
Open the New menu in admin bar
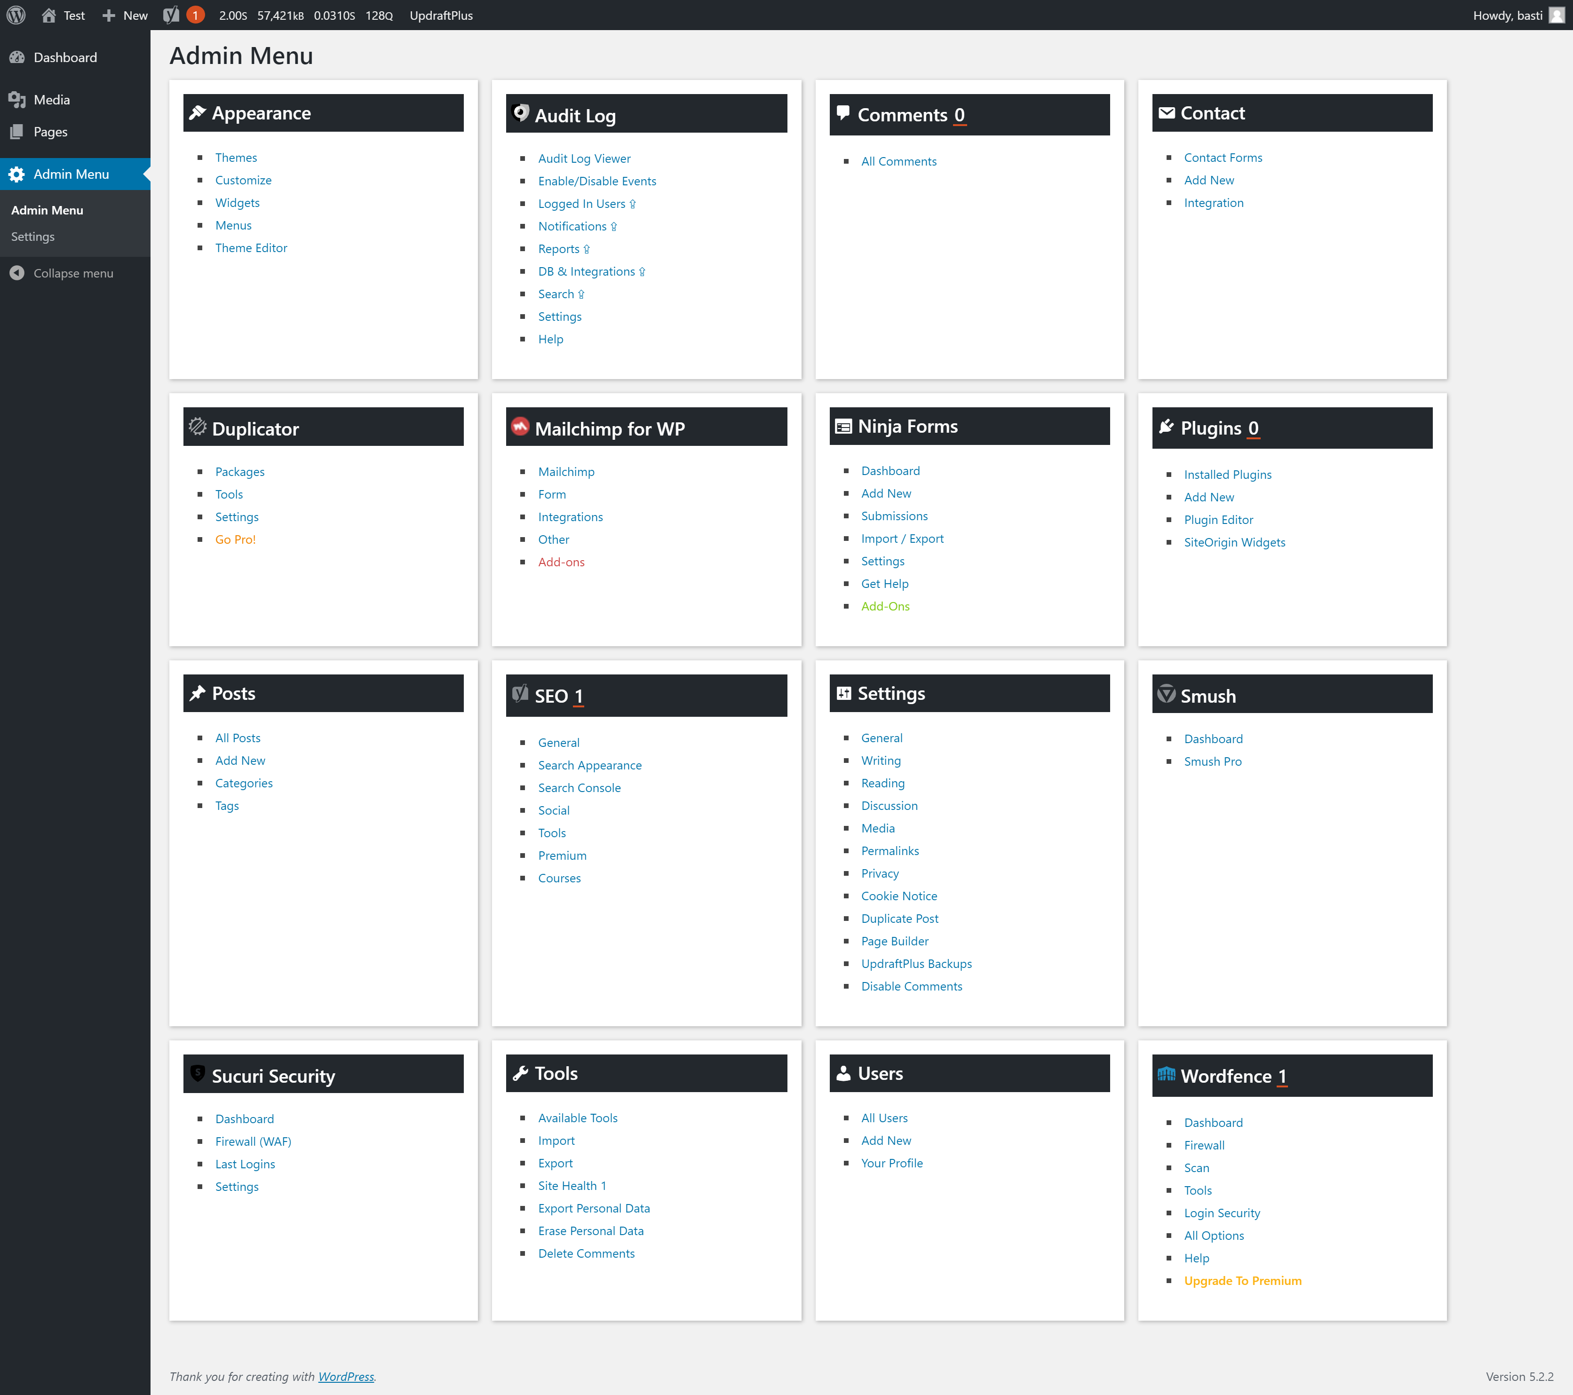tap(125, 16)
